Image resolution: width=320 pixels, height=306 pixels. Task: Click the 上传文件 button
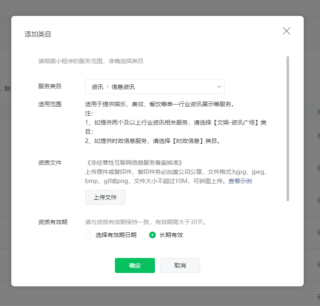[105, 197]
